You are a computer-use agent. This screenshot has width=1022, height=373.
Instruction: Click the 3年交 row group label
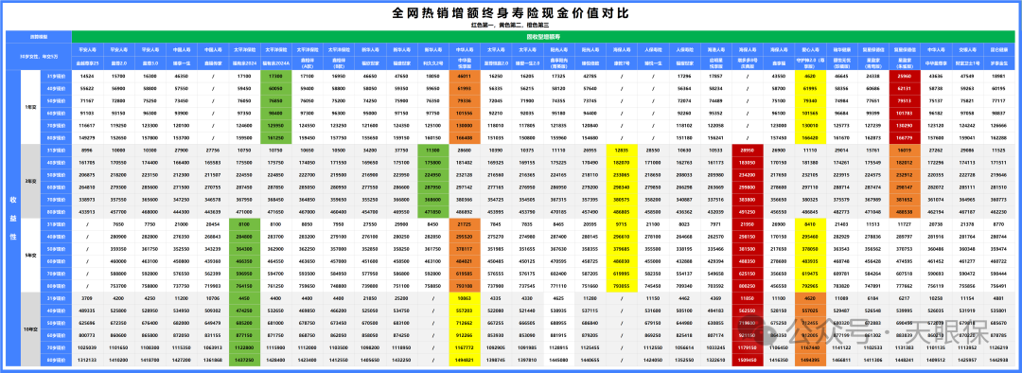30,181
